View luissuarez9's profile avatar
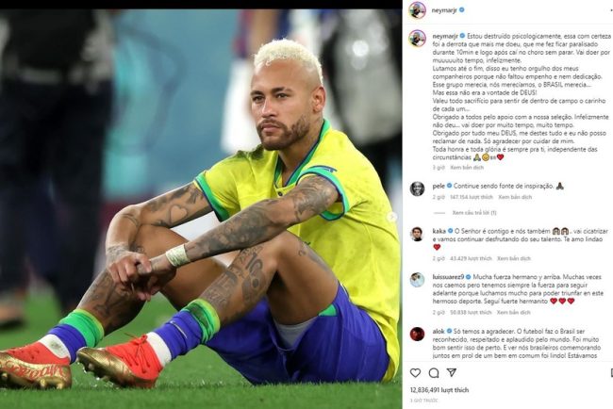613x409 pixels. (x=417, y=280)
